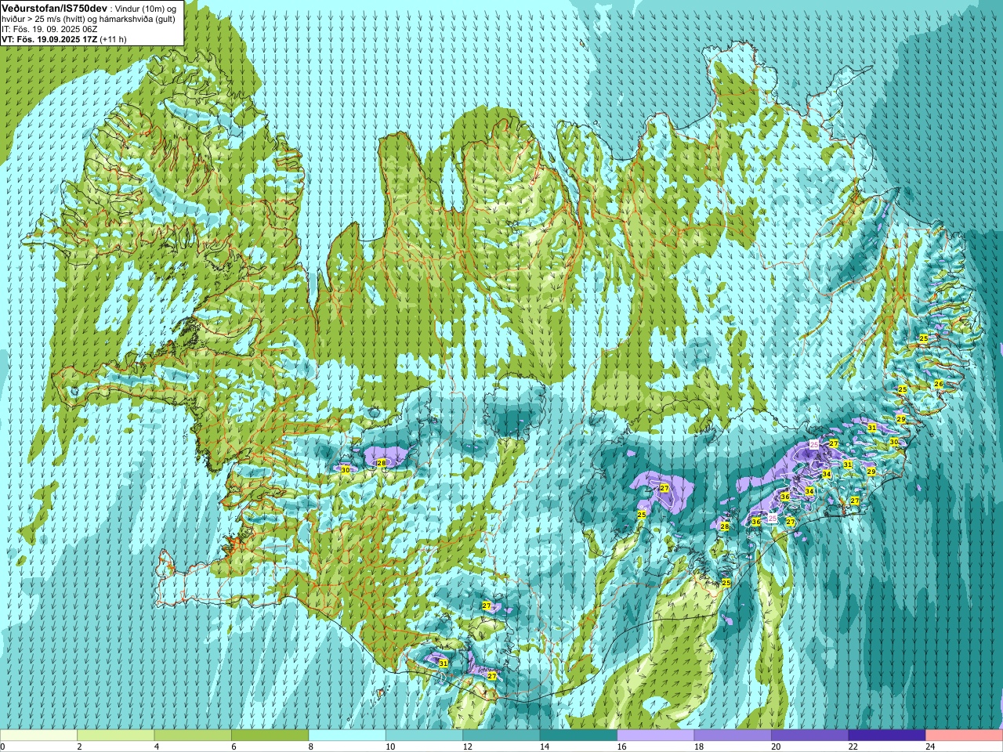The width and height of the screenshot is (1003, 752).
Task: Select the 10–12 m/s light teal legend swatch
Action: 424,736
